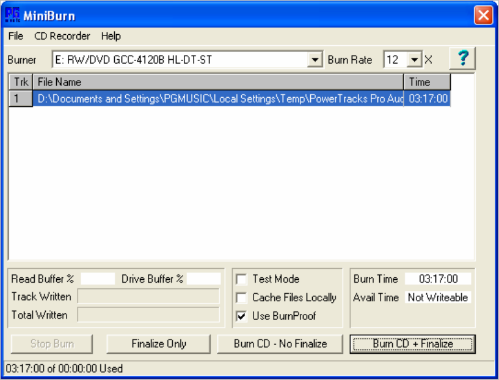Enable Cache Files Locally checkbox
Image resolution: width=499 pixels, height=380 pixels.
pyautogui.click(x=241, y=298)
